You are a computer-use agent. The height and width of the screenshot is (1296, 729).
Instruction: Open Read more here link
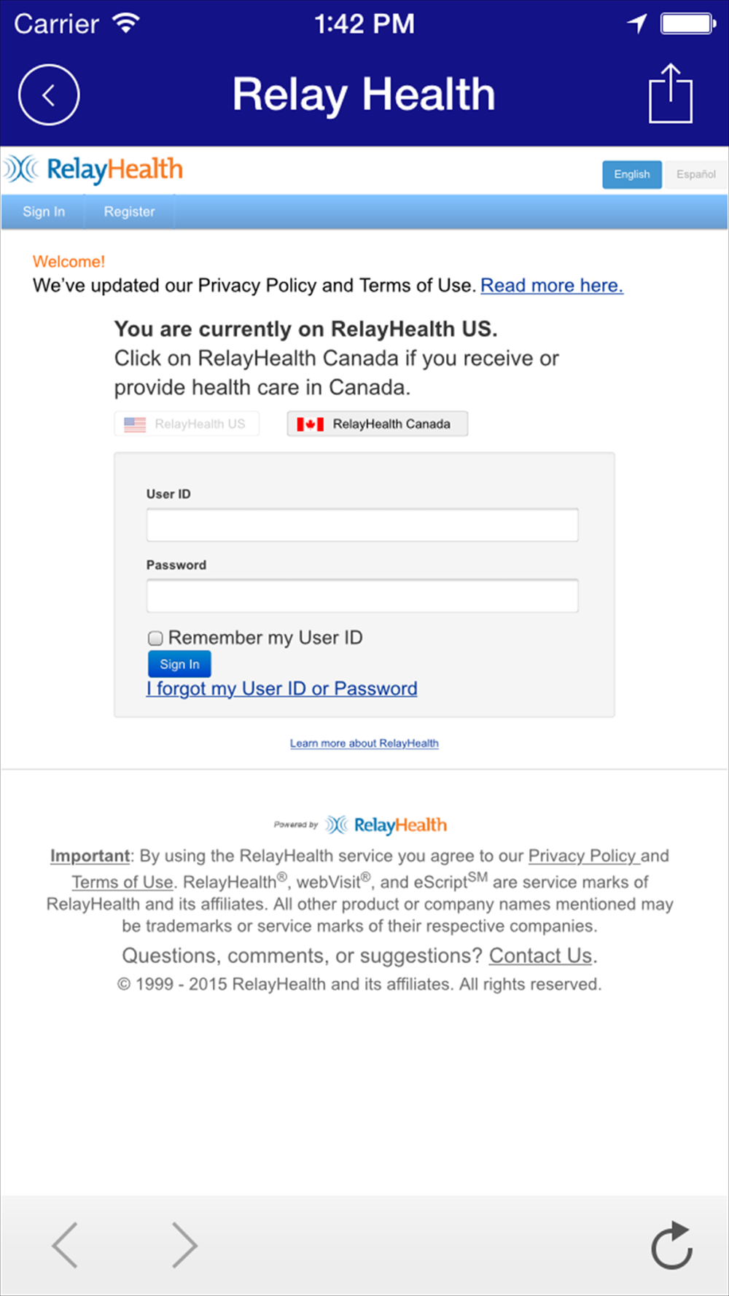coord(551,286)
